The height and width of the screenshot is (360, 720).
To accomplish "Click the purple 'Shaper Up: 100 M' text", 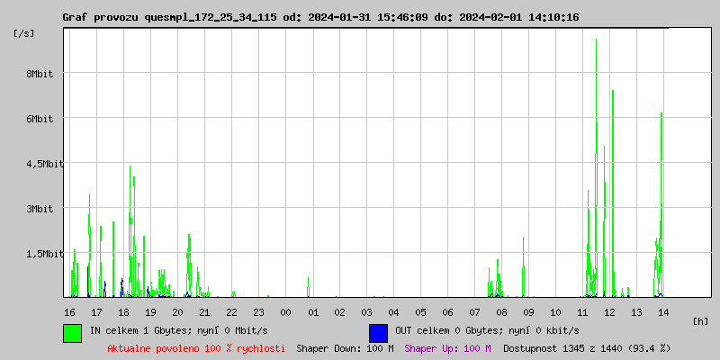I will [447, 348].
